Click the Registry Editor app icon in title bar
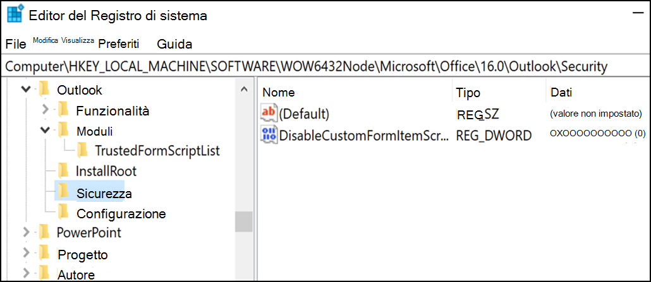The image size is (651, 282). click(15, 15)
